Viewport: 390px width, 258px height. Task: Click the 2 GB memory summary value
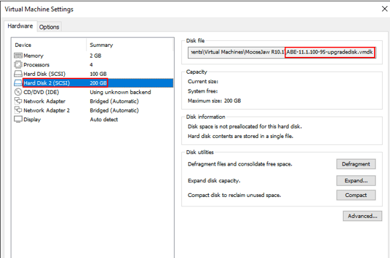(96, 56)
